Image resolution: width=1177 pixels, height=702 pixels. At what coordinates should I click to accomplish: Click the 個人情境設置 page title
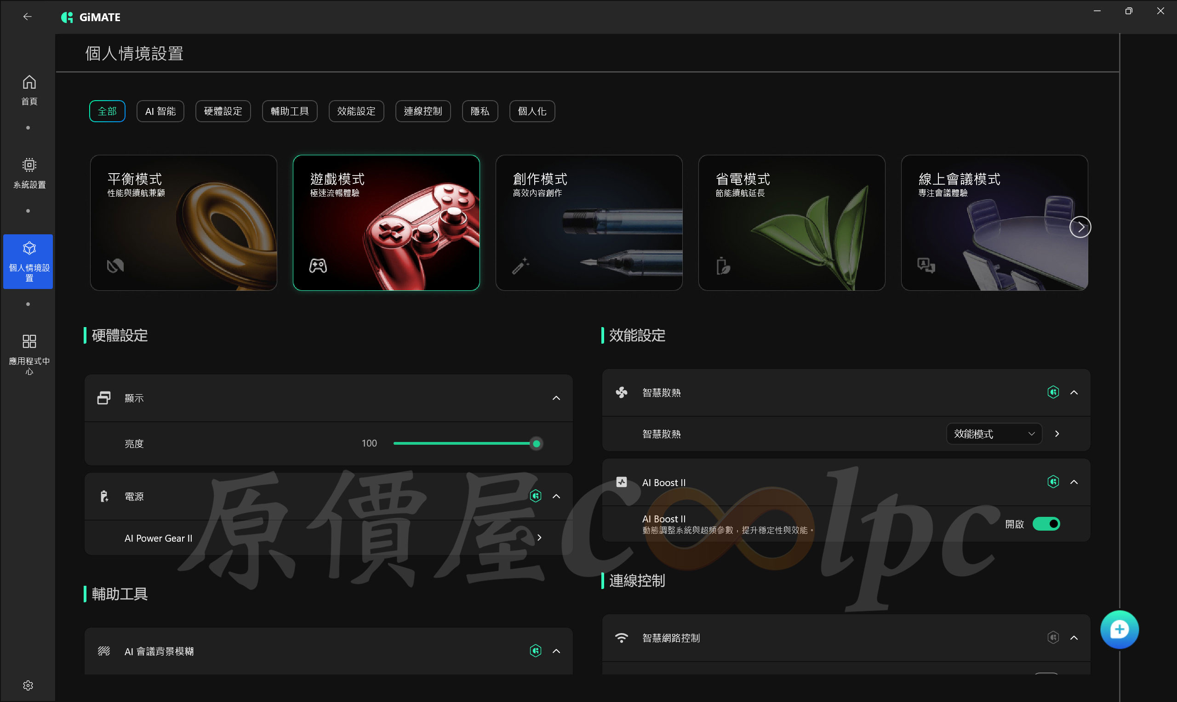(134, 53)
